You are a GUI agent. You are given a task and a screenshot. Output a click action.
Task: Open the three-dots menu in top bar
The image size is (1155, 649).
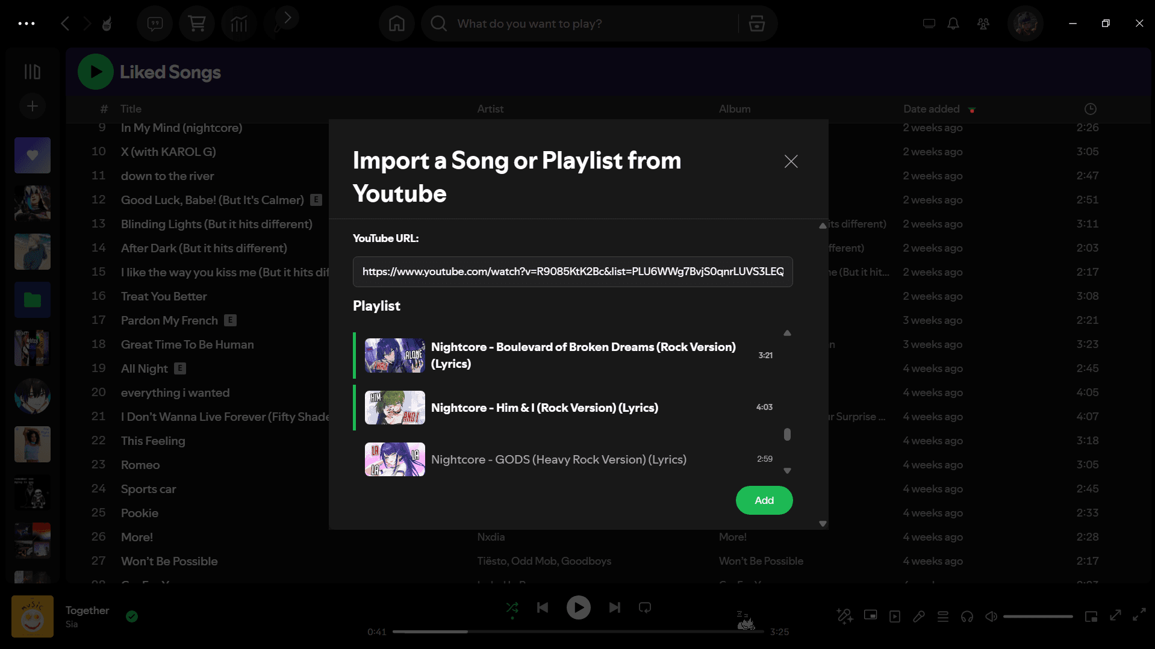point(26,23)
